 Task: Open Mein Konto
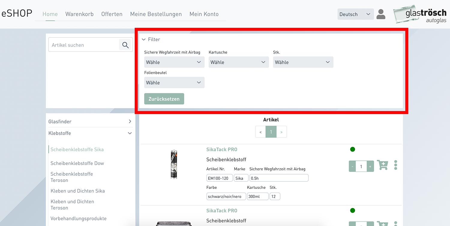coord(204,14)
